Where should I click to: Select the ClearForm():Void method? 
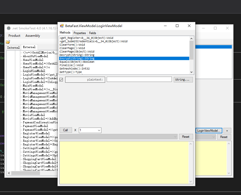tap(124, 45)
